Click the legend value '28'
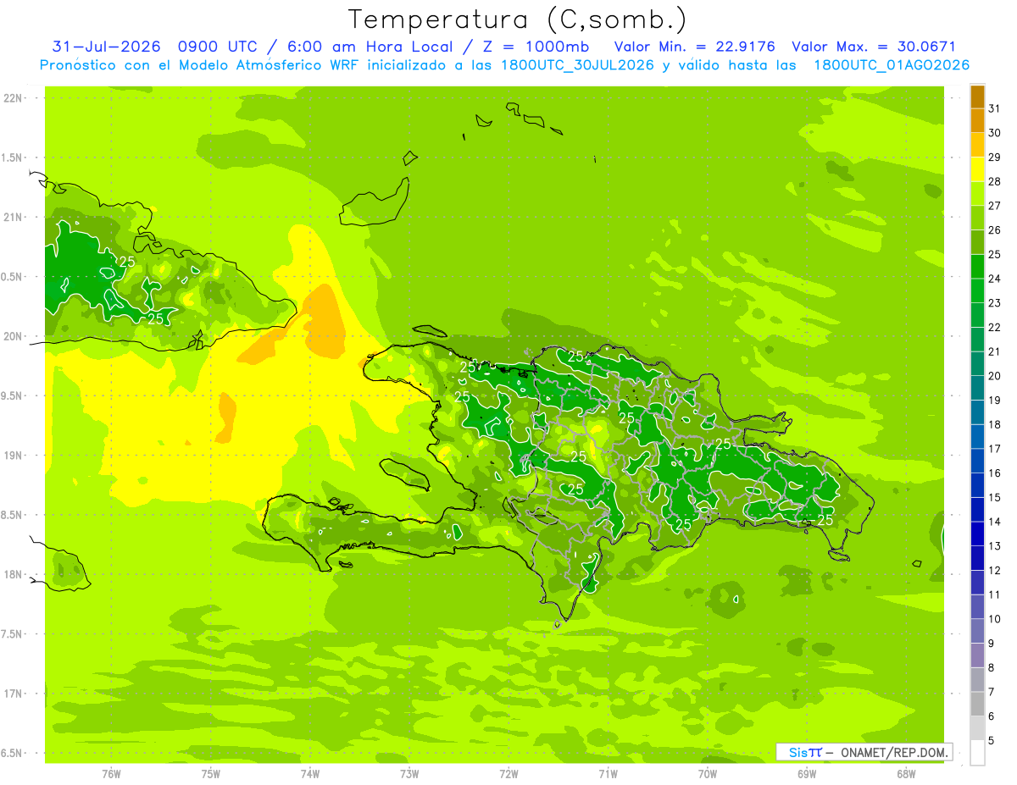1017x785 pixels. click(x=995, y=181)
